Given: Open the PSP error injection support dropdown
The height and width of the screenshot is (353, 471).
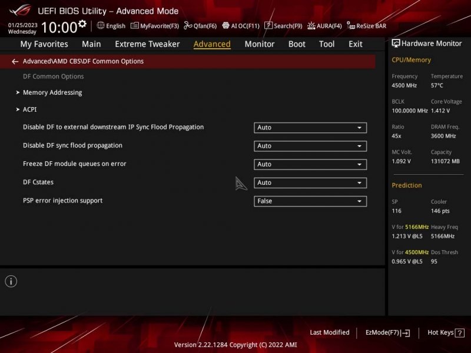Looking at the screenshot, I should coord(310,201).
